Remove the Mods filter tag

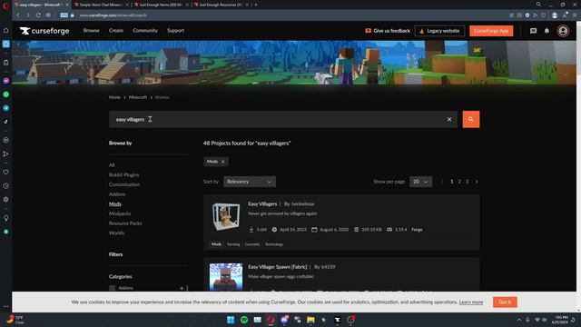pos(222,162)
